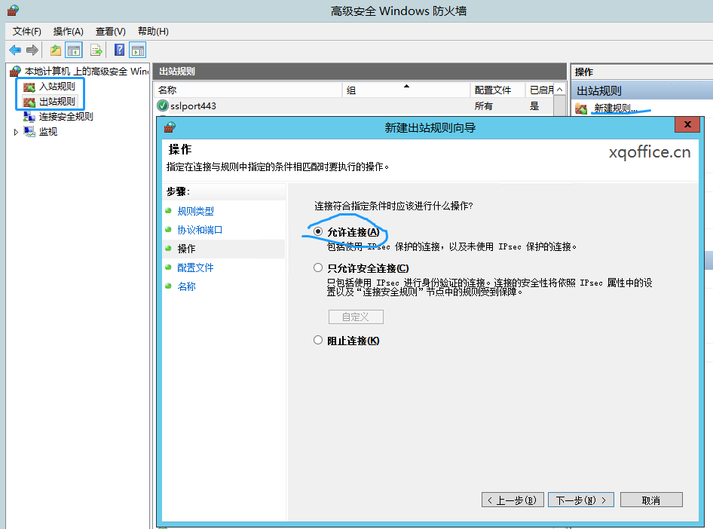713x529 pixels.
Task: Click the 监视 monitor tree icon
Action: [x=29, y=132]
